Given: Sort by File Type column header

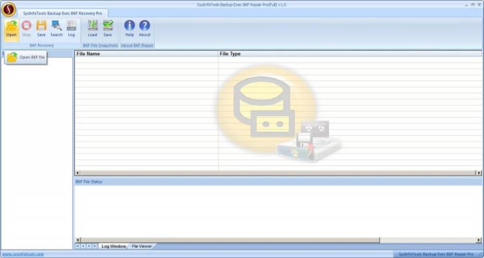Looking at the screenshot, I should 350,54.
